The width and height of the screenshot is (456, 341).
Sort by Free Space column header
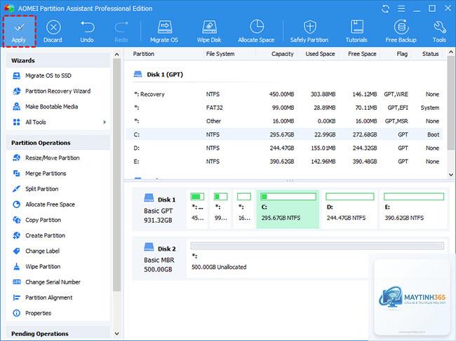tap(362, 54)
